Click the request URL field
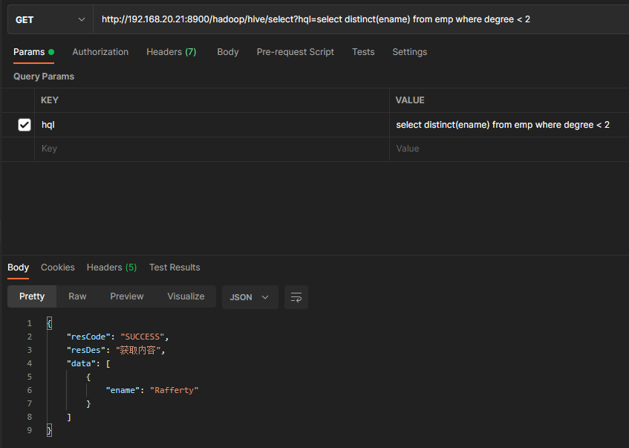The width and height of the screenshot is (629, 448). coord(361,19)
